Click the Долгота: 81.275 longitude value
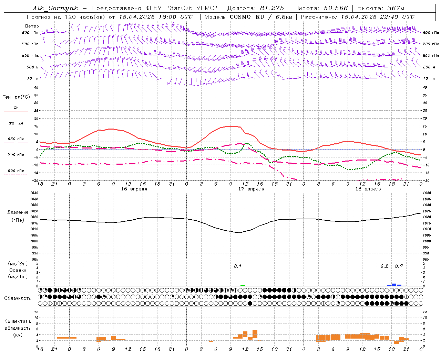This screenshot has width=441, height=352. tap(256, 8)
